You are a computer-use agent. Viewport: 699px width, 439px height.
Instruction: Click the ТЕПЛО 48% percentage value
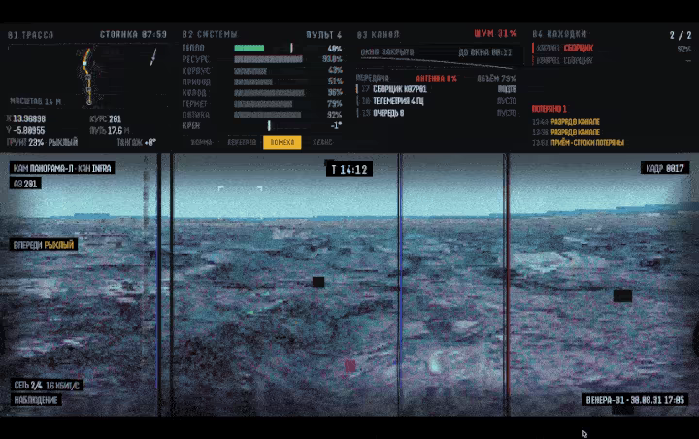click(335, 49)
